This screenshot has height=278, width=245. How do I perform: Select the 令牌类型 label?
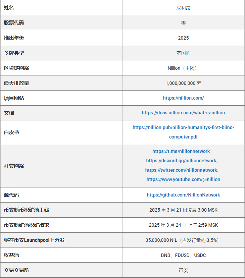coord(14,53)
